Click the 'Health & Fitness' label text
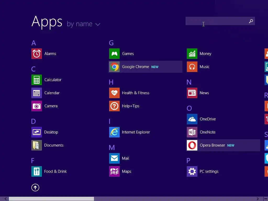This screenshot has height=201, width=268. 136,93
